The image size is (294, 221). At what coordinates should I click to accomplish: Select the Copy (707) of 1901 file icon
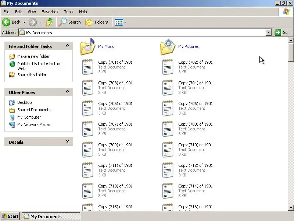click(87, 129)
